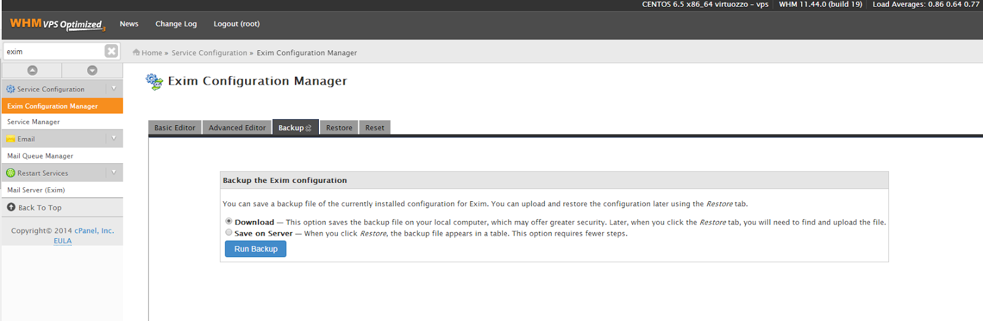Open Mail Server (Exim) restart link
This screenshot has width=983, height=321.
tap(62, 190)
